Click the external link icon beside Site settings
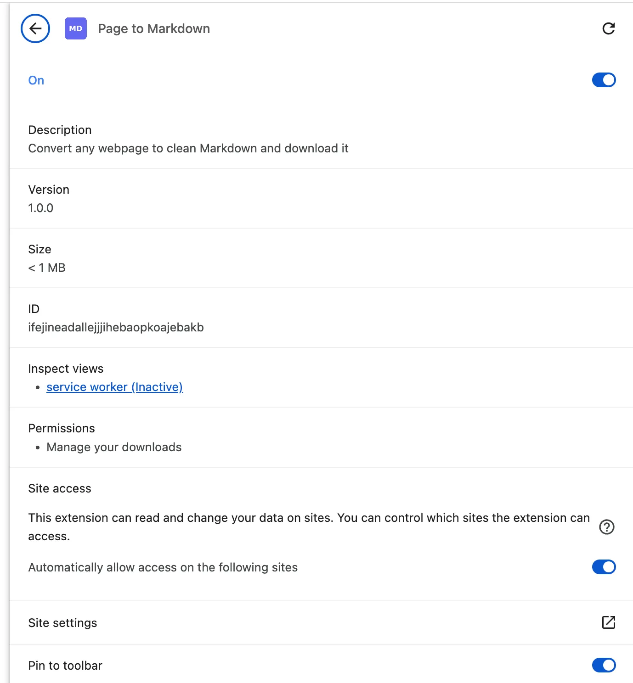The width and height of the screenshot is (633, 683). 608,623
